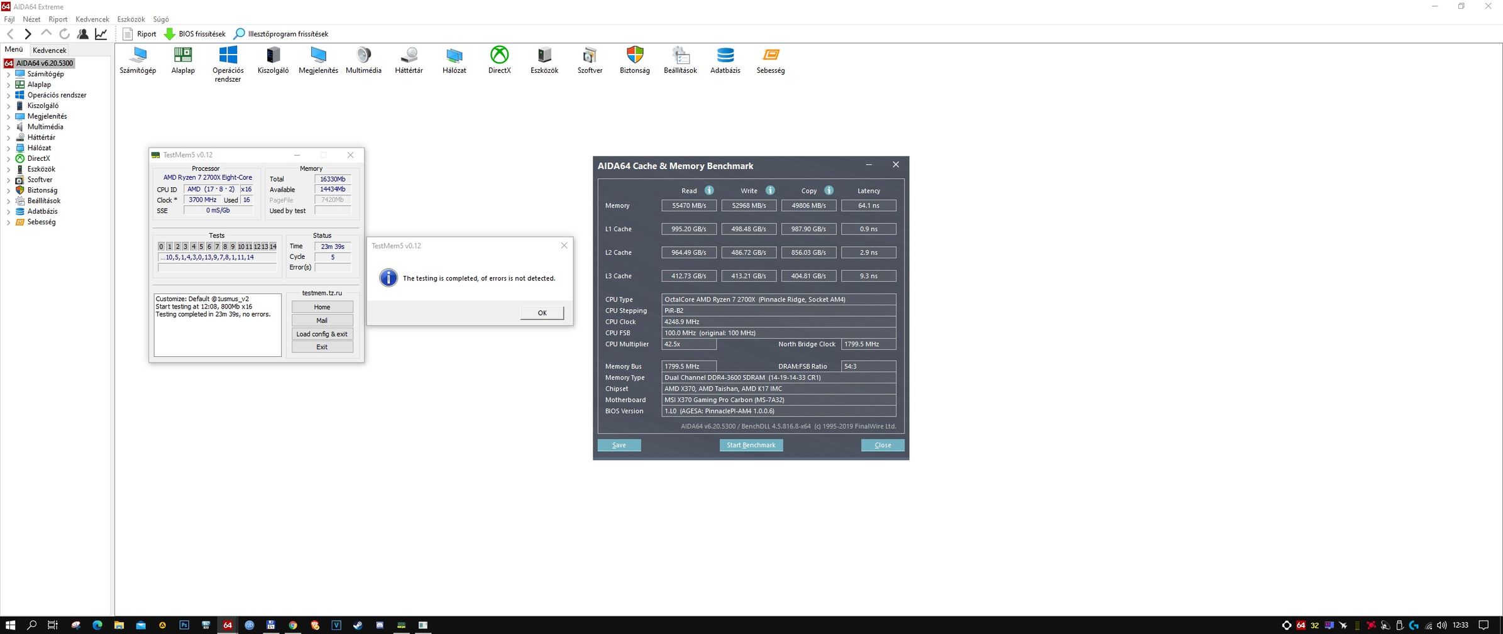The height and width of the screenshot is (634, 1503).
Task: Switch to the Kedvencek sidebar tab
Action: point(49,50)
